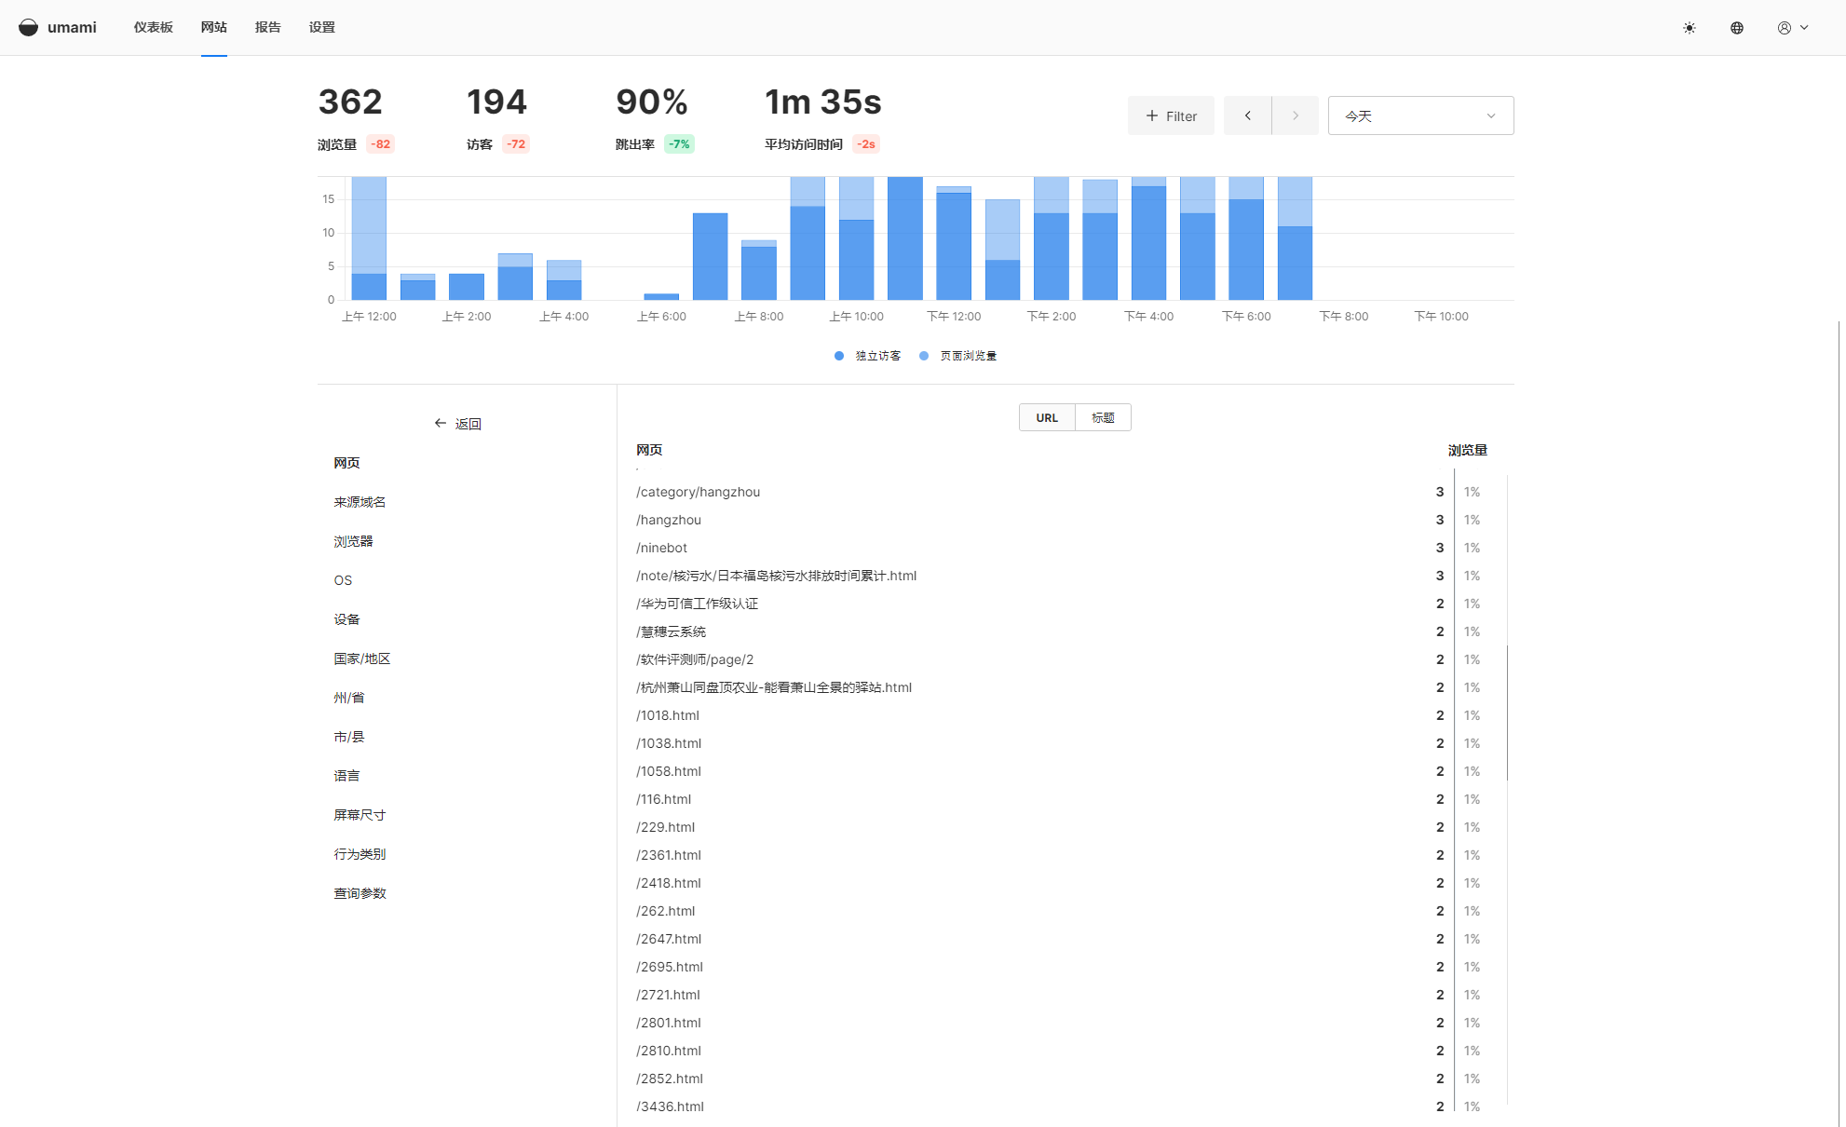Viewport: 1846px width, 1127px height.
Task: Click the plus Filter button
Action: (x=1171, y=115)
